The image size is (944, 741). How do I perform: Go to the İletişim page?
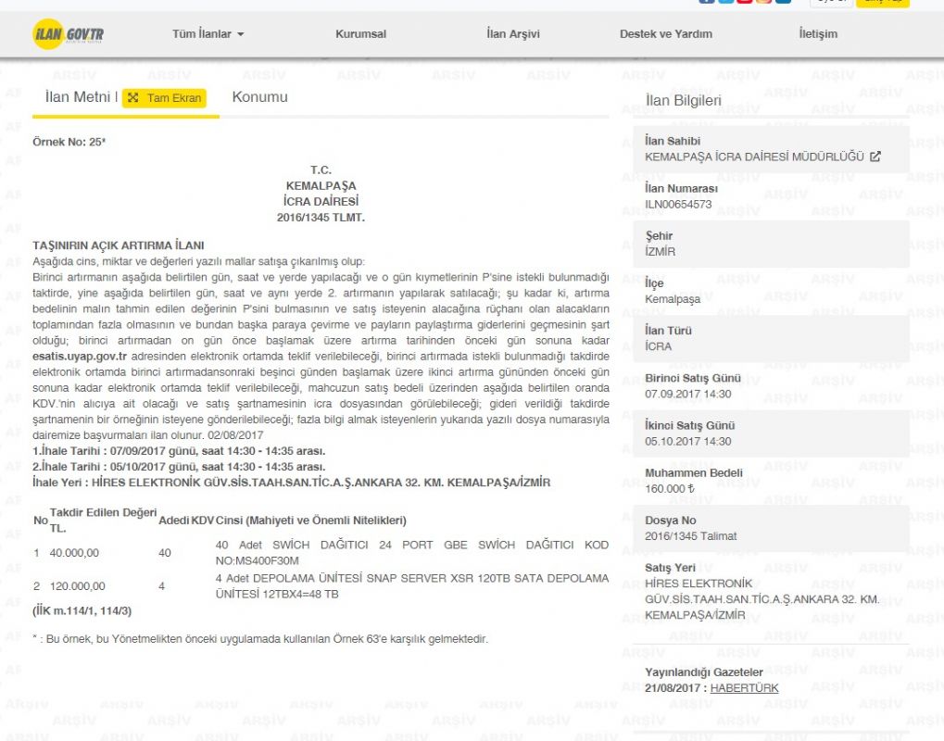818,34
